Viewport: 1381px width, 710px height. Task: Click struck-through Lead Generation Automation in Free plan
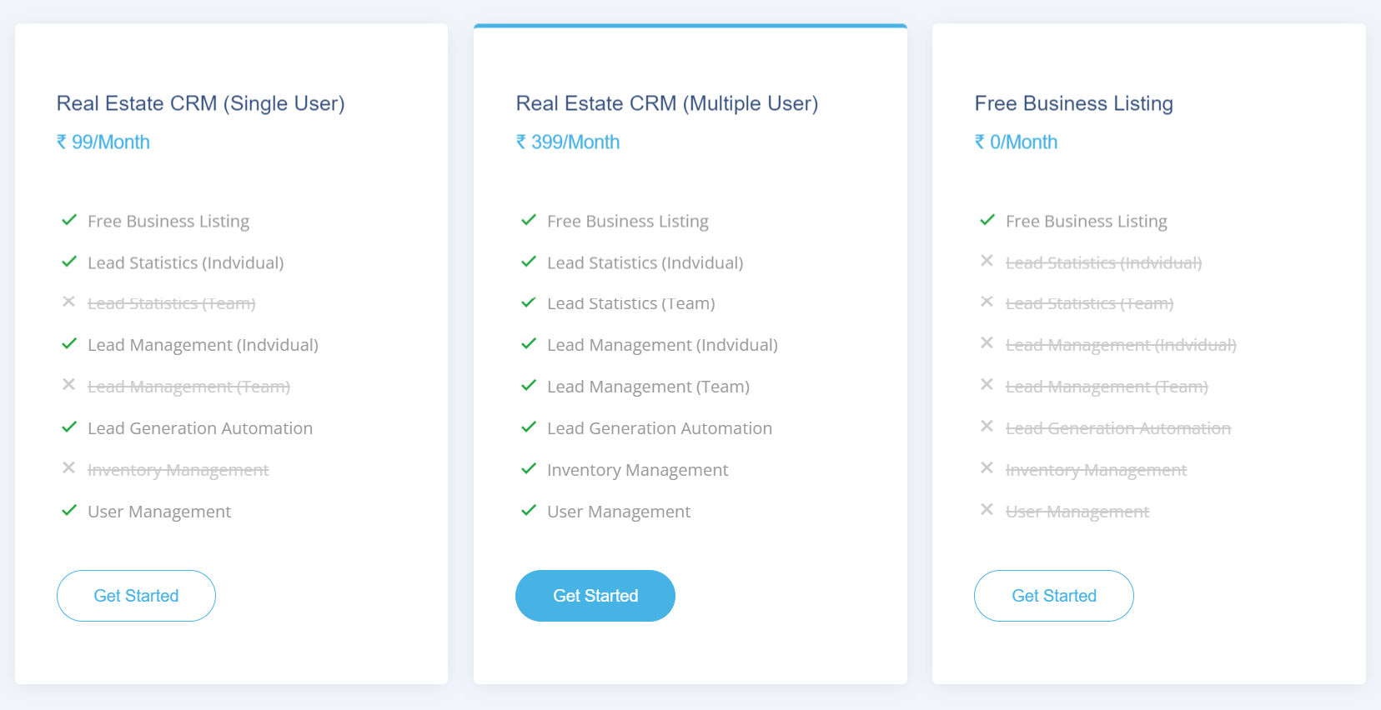pos(1118,428)
